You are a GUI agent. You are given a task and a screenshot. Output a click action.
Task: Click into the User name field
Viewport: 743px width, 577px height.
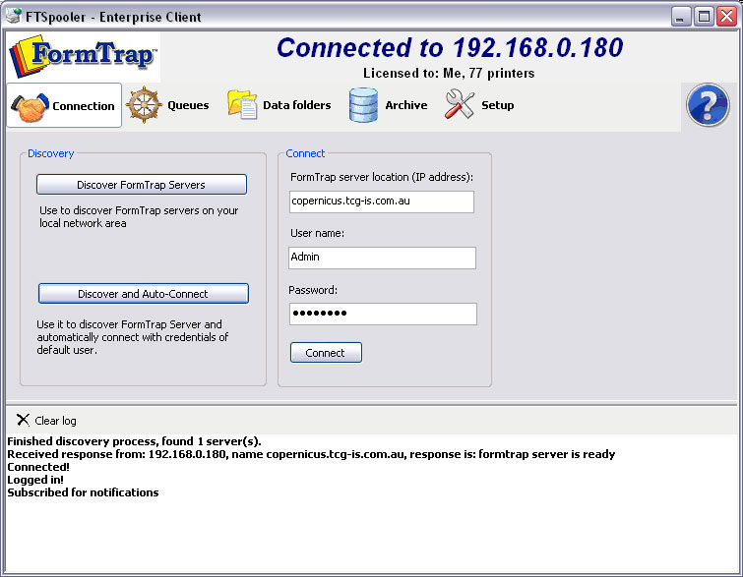382,258
